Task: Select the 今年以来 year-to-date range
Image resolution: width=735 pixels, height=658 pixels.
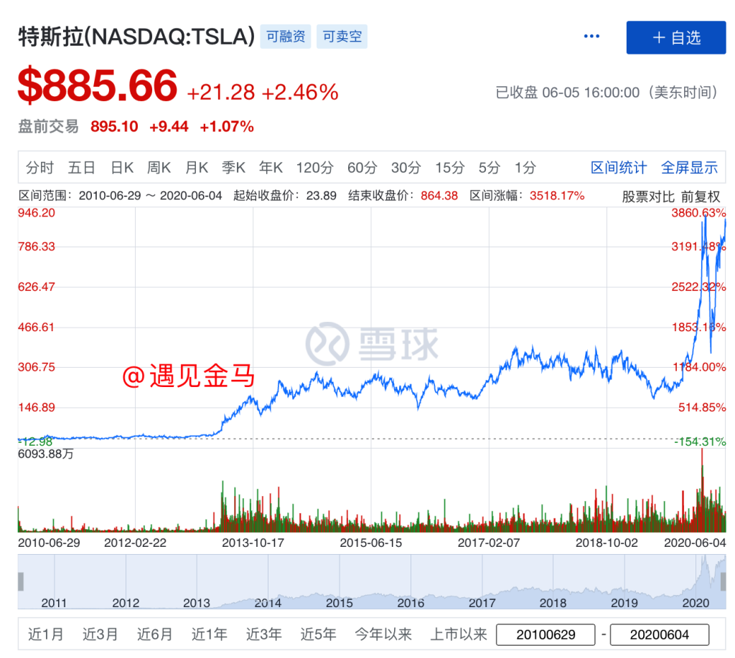Action: [383, 634]
